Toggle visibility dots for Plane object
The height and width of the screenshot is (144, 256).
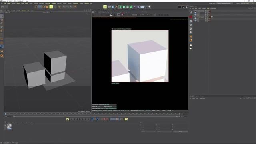206,21
